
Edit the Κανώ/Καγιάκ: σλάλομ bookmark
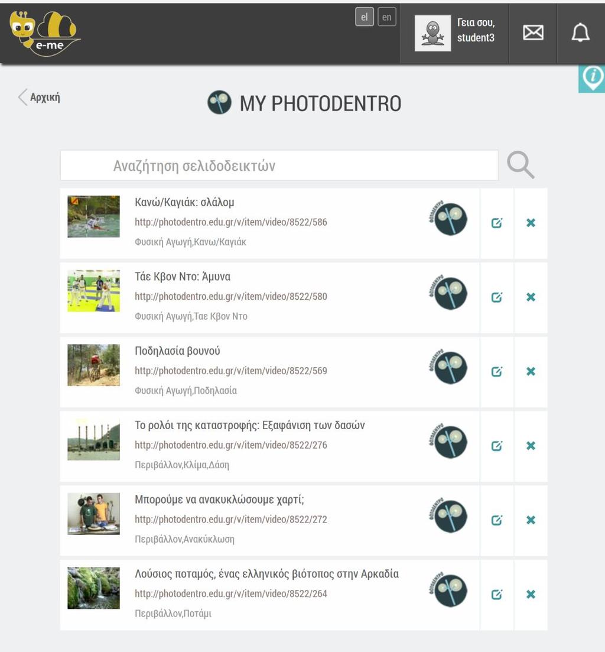pyautogui.click(x=497, y=223)
